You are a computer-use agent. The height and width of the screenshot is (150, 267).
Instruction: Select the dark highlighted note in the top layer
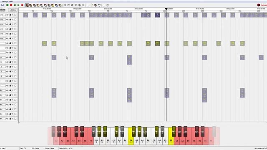(158, 15)
